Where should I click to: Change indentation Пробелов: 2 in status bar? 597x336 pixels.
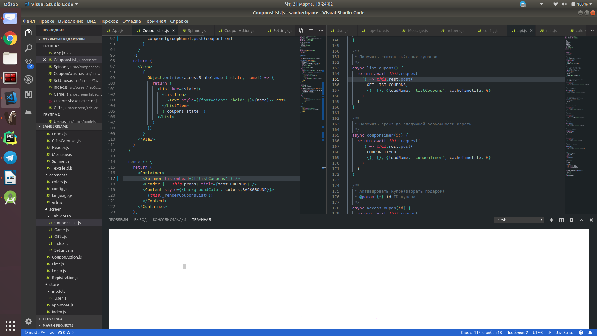(x=517, y=333)
